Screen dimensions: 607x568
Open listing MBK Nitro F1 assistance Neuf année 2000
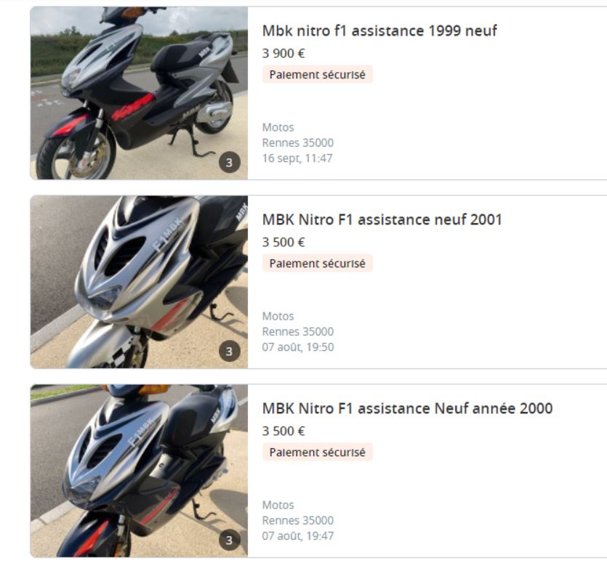[407, 408]
